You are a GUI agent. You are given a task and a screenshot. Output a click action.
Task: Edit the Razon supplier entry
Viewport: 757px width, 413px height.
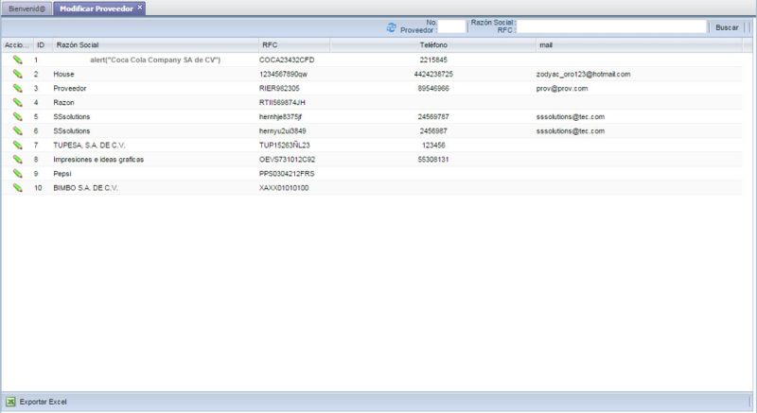(x=17, y=102)
